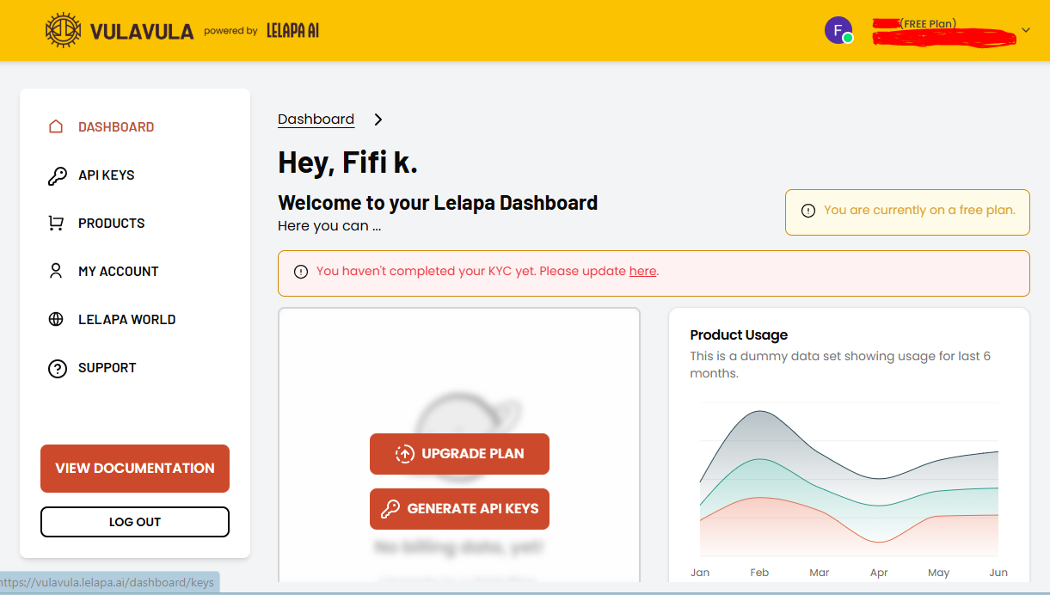The height and width of the screenshot is (595, 1050).
Task: Click the UPGRADE PLAN button
Action: pos(459,454)
